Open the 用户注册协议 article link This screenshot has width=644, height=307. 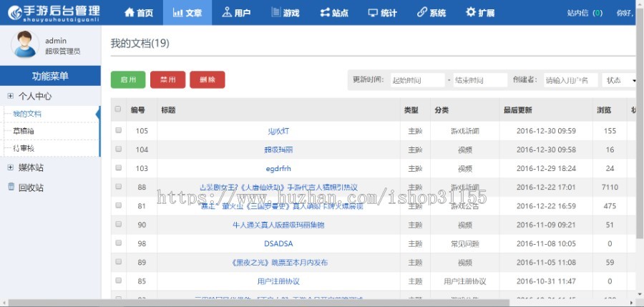(x=278, y=281)
